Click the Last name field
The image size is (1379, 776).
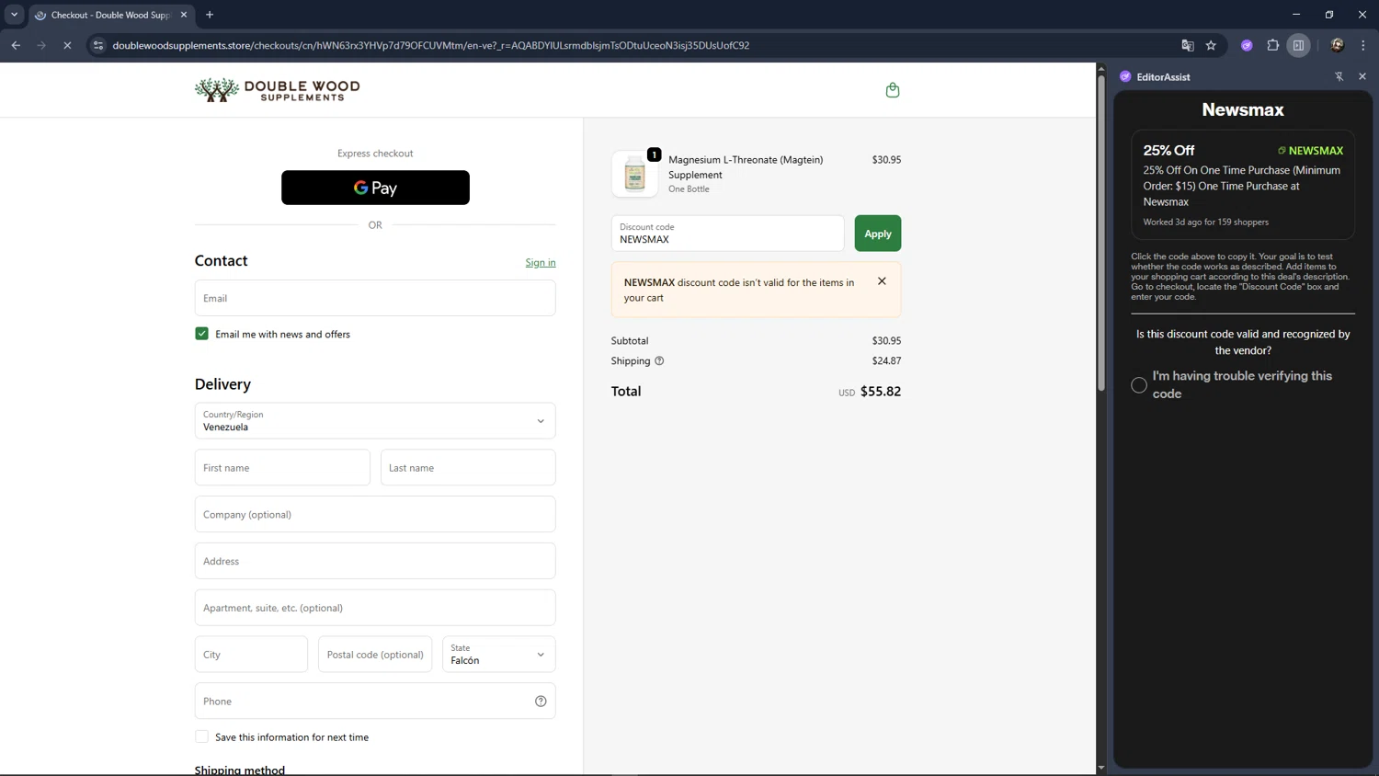tap(468, 467)
